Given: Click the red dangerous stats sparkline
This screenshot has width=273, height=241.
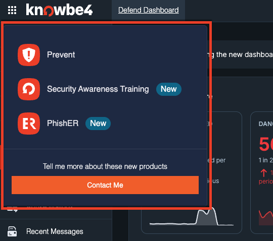Looking at the screenshot, I should (266, 218).
